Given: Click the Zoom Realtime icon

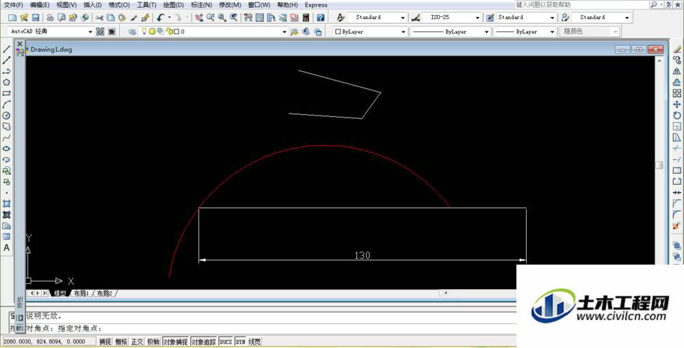Looking at the screenshot, I should point(211,18).
